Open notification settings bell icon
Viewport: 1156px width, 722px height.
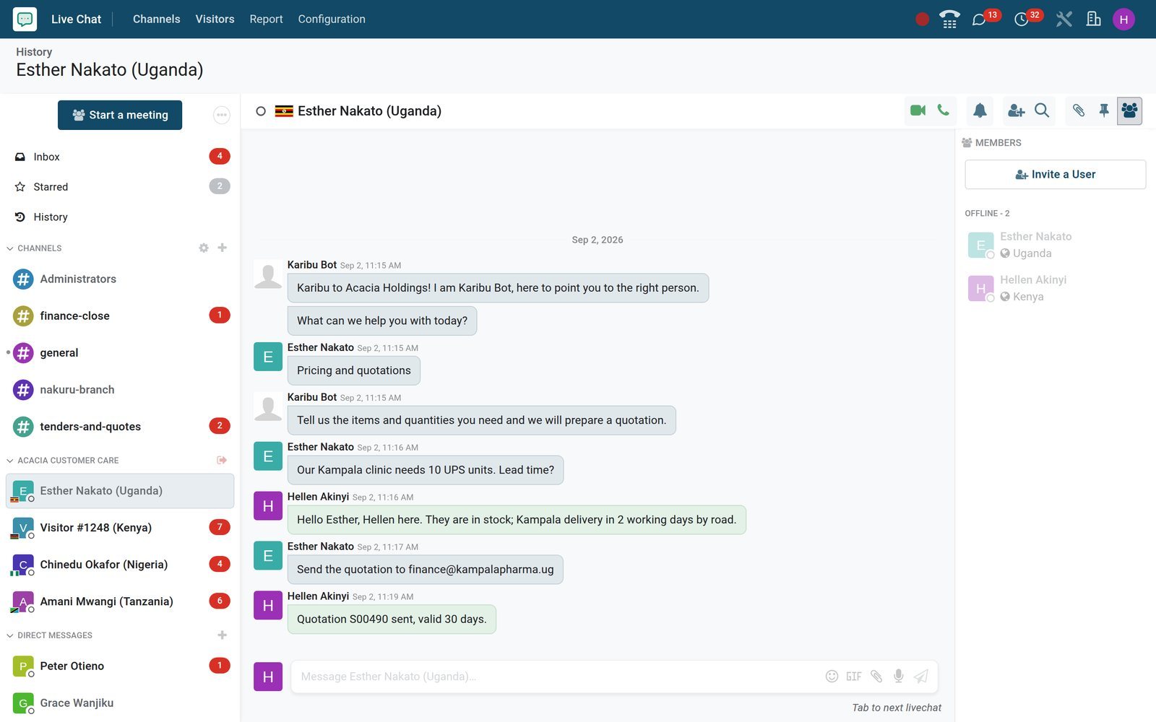coord(980,110)
